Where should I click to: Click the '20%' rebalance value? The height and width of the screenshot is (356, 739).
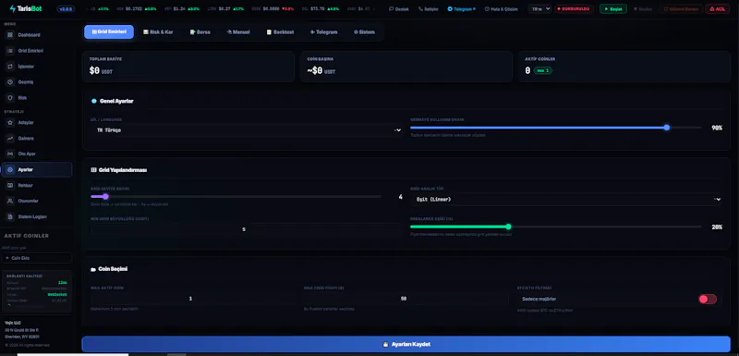717,227
